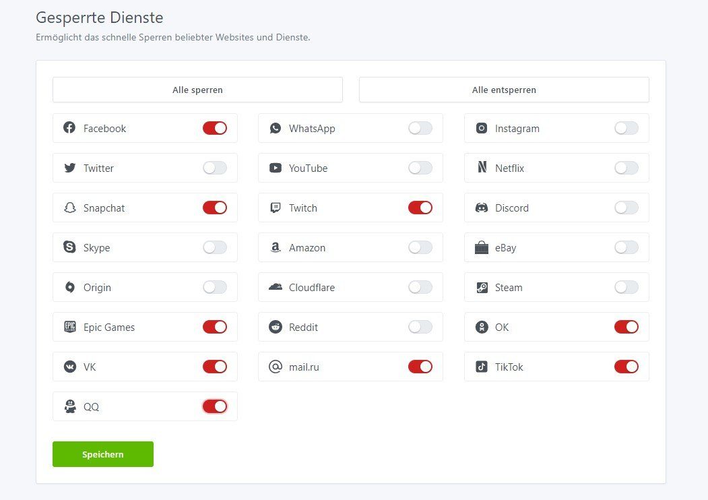Screen dimensions: 708x500
Task: Disable the Facebook block toggle
Action: point(215,128)
